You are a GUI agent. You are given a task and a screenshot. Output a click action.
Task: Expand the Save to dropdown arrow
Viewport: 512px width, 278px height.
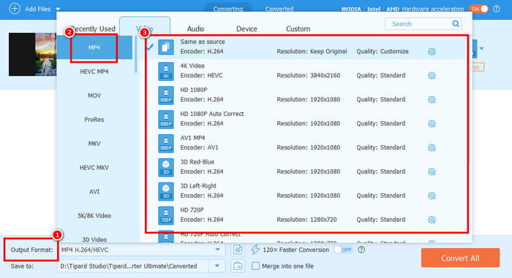click(217, 266)
